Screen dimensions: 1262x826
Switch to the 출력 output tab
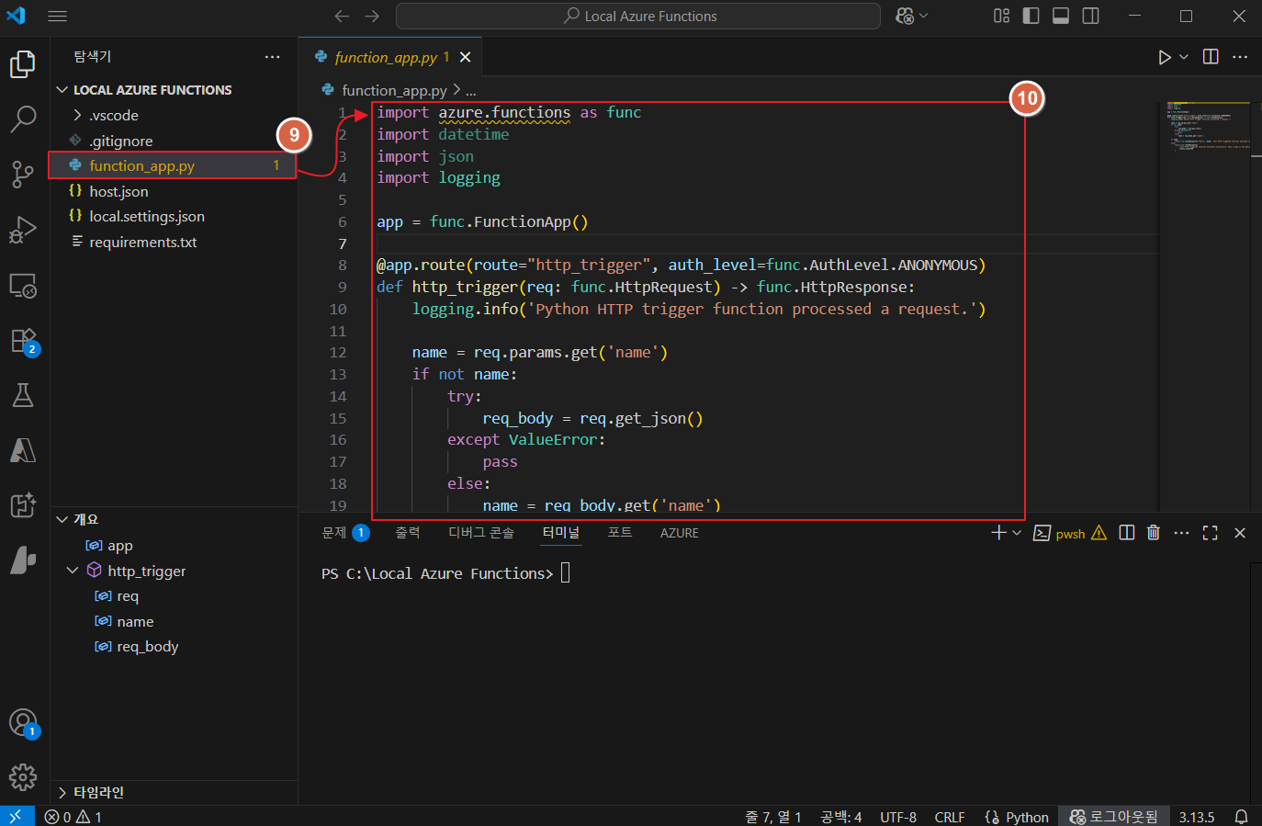[x=407, y=533]
